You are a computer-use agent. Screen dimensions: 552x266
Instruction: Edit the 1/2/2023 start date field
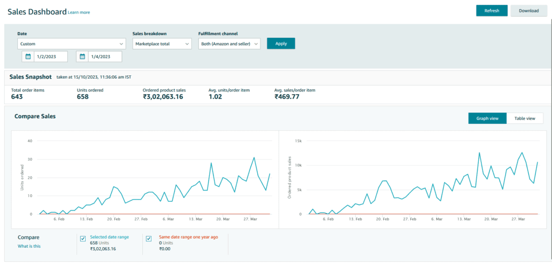pos(51,57)
